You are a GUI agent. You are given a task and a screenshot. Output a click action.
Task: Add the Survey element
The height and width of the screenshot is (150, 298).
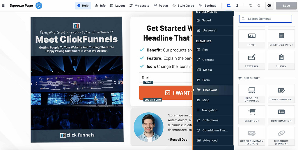[281, 60]
